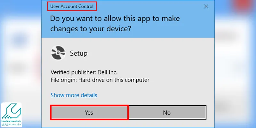Click the User Account Control title text
The height and width of the screenshot is (128, 256).
tap(72, 6)
